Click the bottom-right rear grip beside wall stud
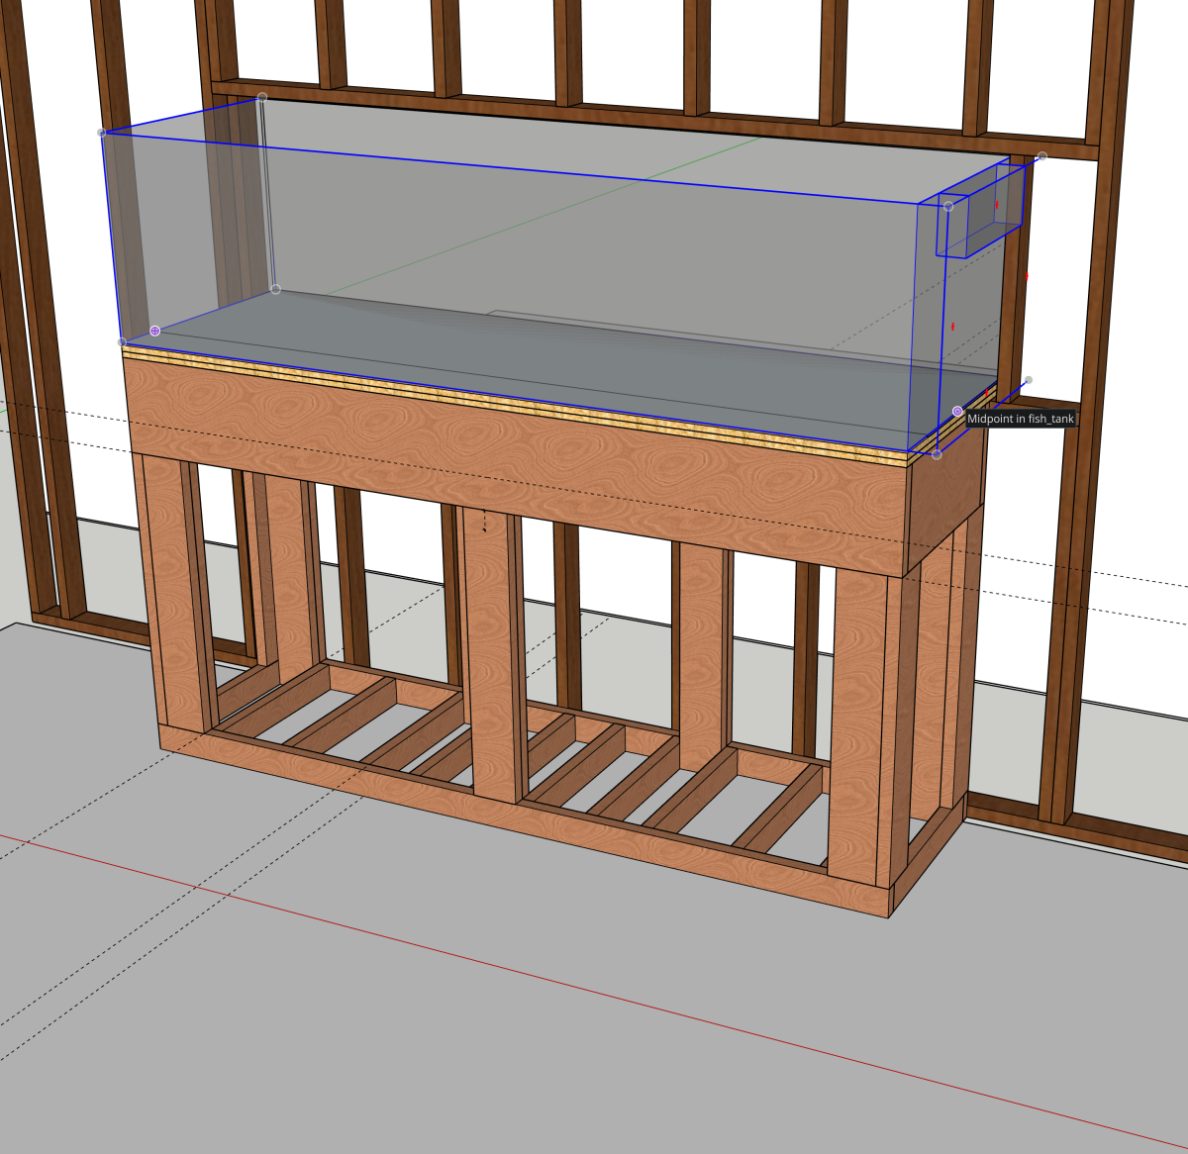Screen dimensions: 1188x1154 click(x=1029, y=380)
